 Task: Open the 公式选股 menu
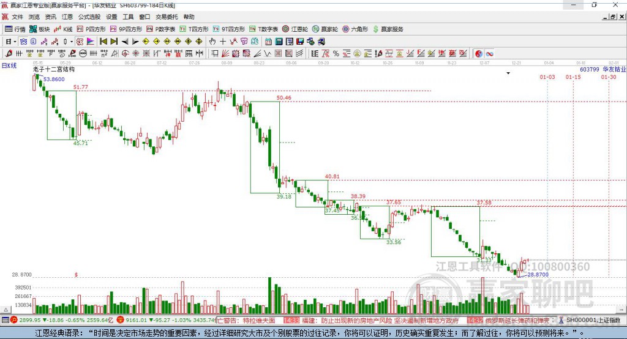[89, 17]
